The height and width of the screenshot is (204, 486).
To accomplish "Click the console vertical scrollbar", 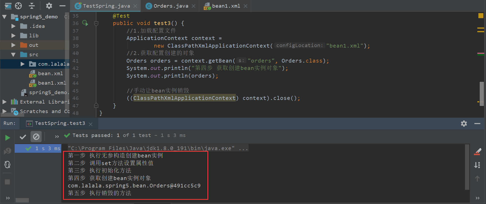I will 467,167.
